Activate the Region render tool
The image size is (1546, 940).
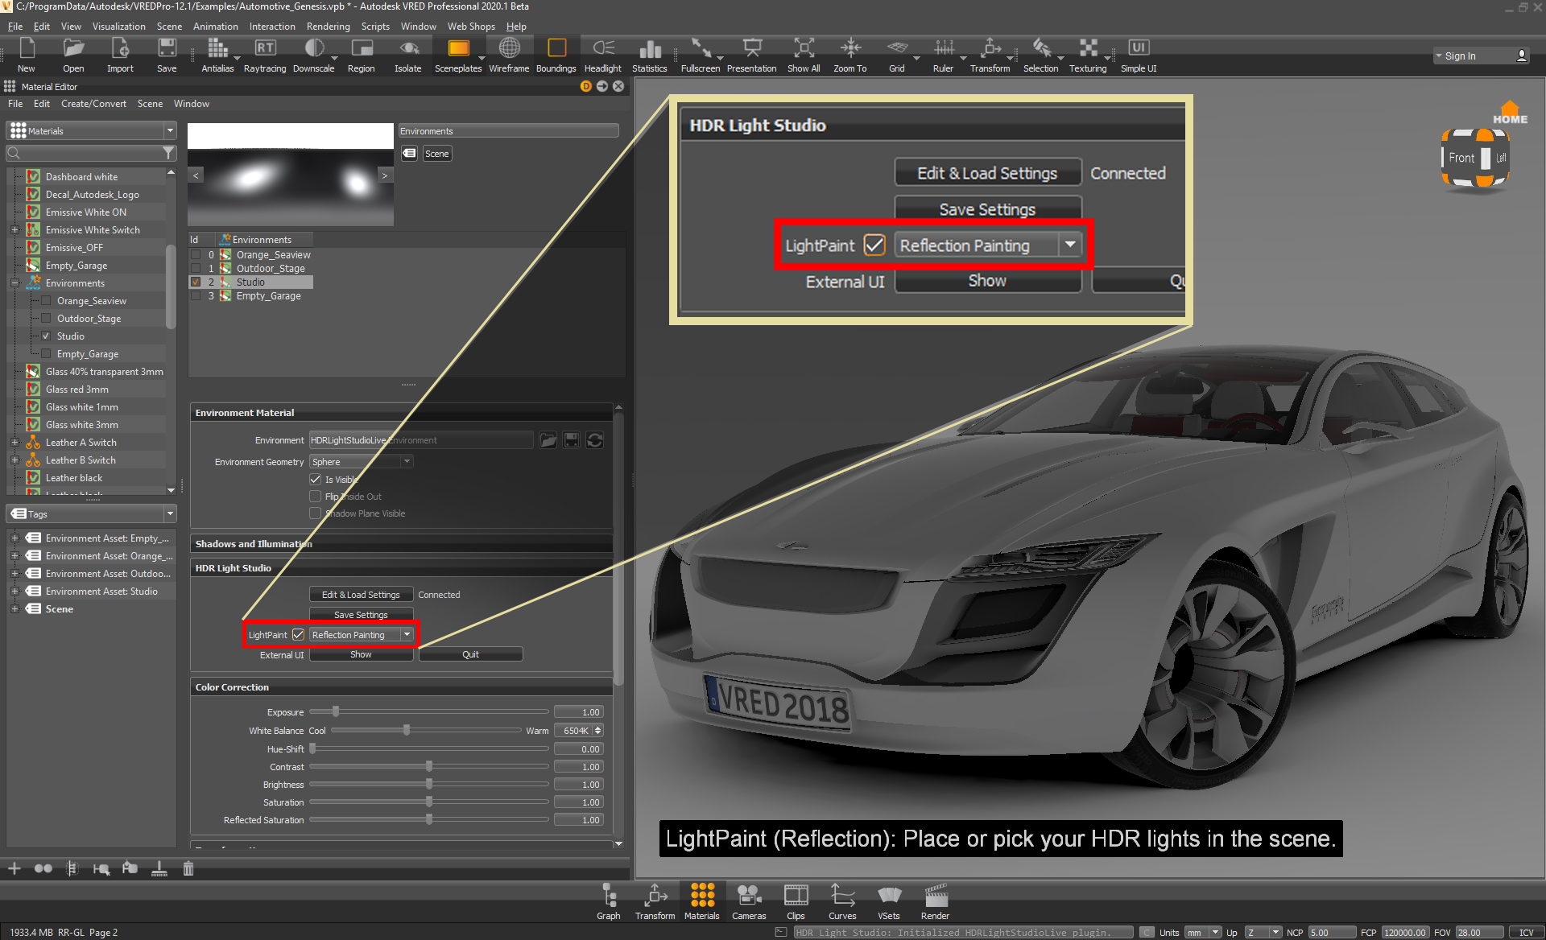coord(362,55)
